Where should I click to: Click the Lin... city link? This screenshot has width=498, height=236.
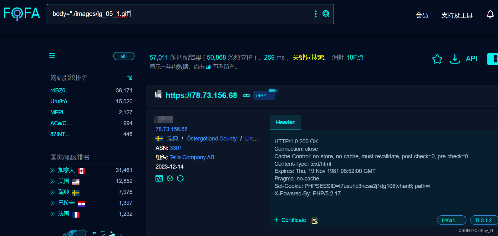tap(252, 139)
